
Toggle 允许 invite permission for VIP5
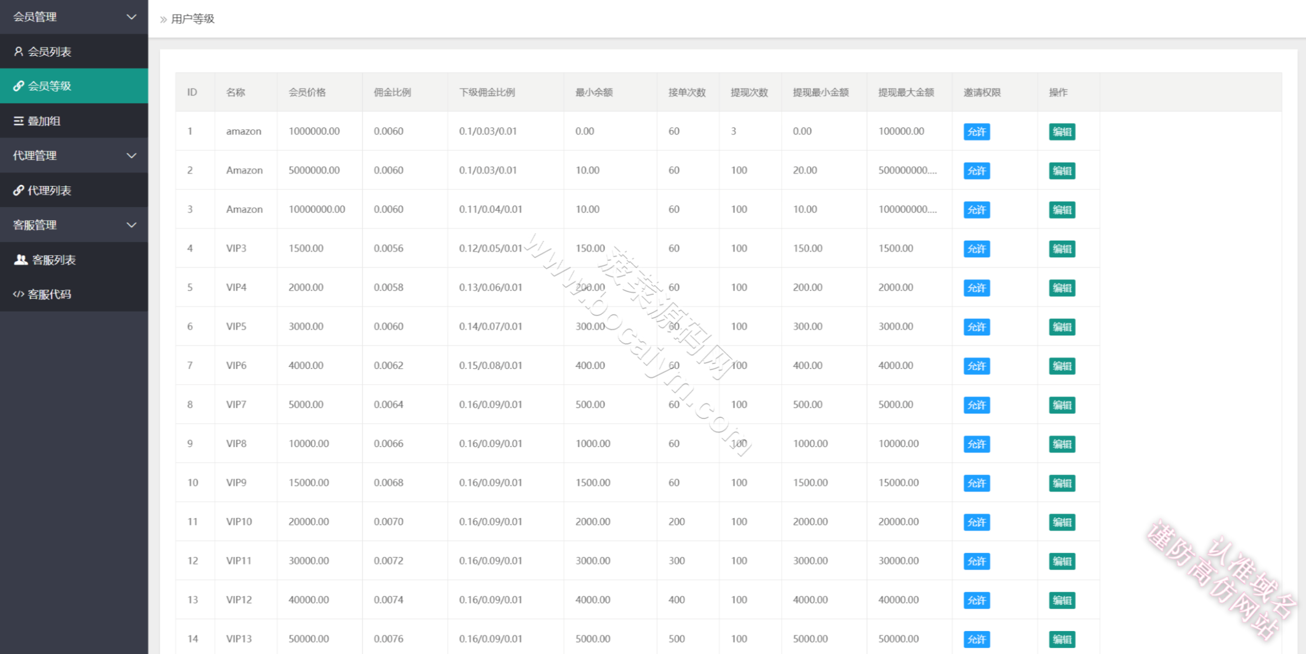[976, 327]
